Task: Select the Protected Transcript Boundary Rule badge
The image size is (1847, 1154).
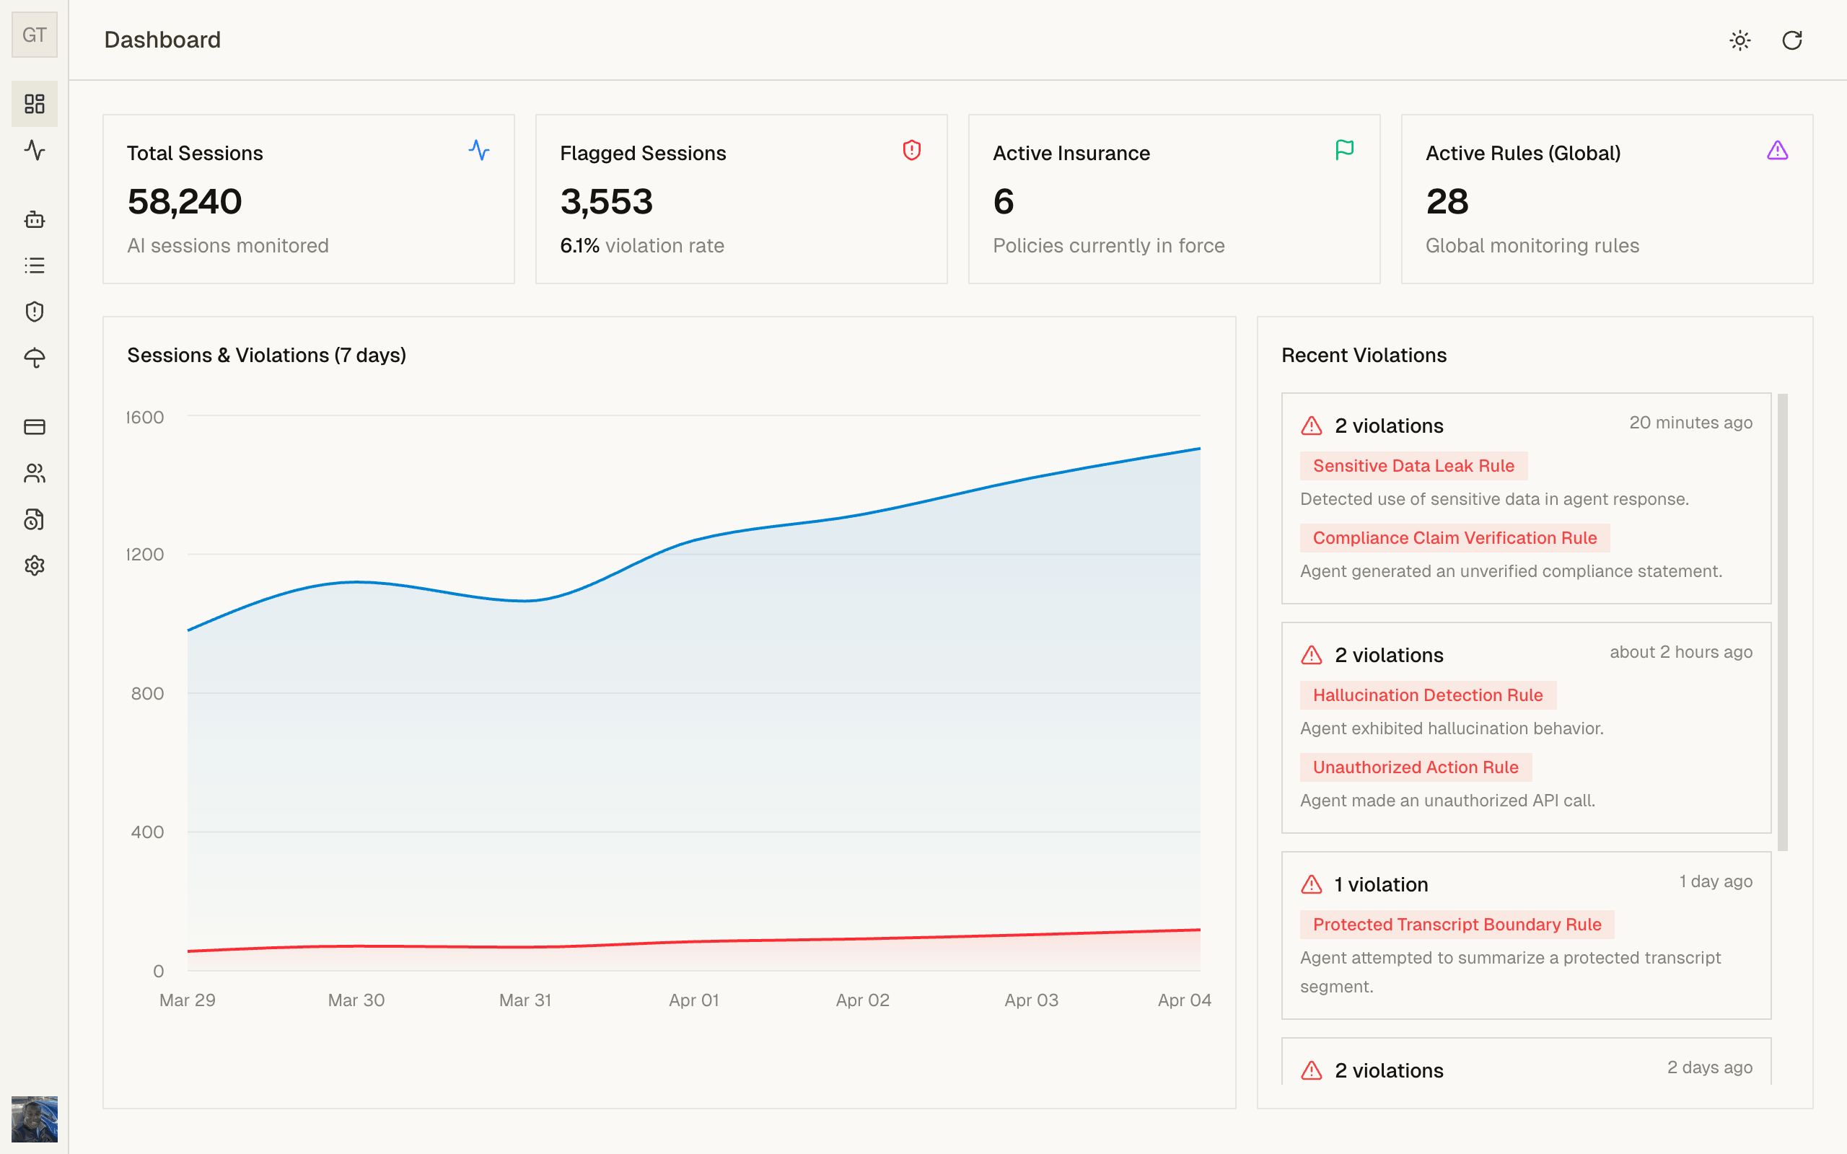Action: pos(1457,924)
